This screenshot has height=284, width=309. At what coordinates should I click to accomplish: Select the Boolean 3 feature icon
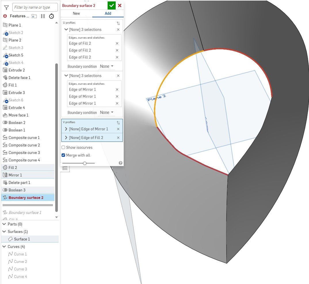click(5, 190)
